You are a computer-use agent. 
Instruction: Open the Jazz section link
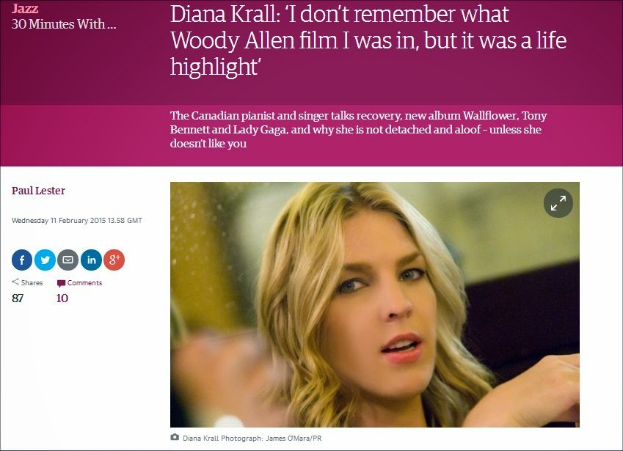click(x=25, y=8)
